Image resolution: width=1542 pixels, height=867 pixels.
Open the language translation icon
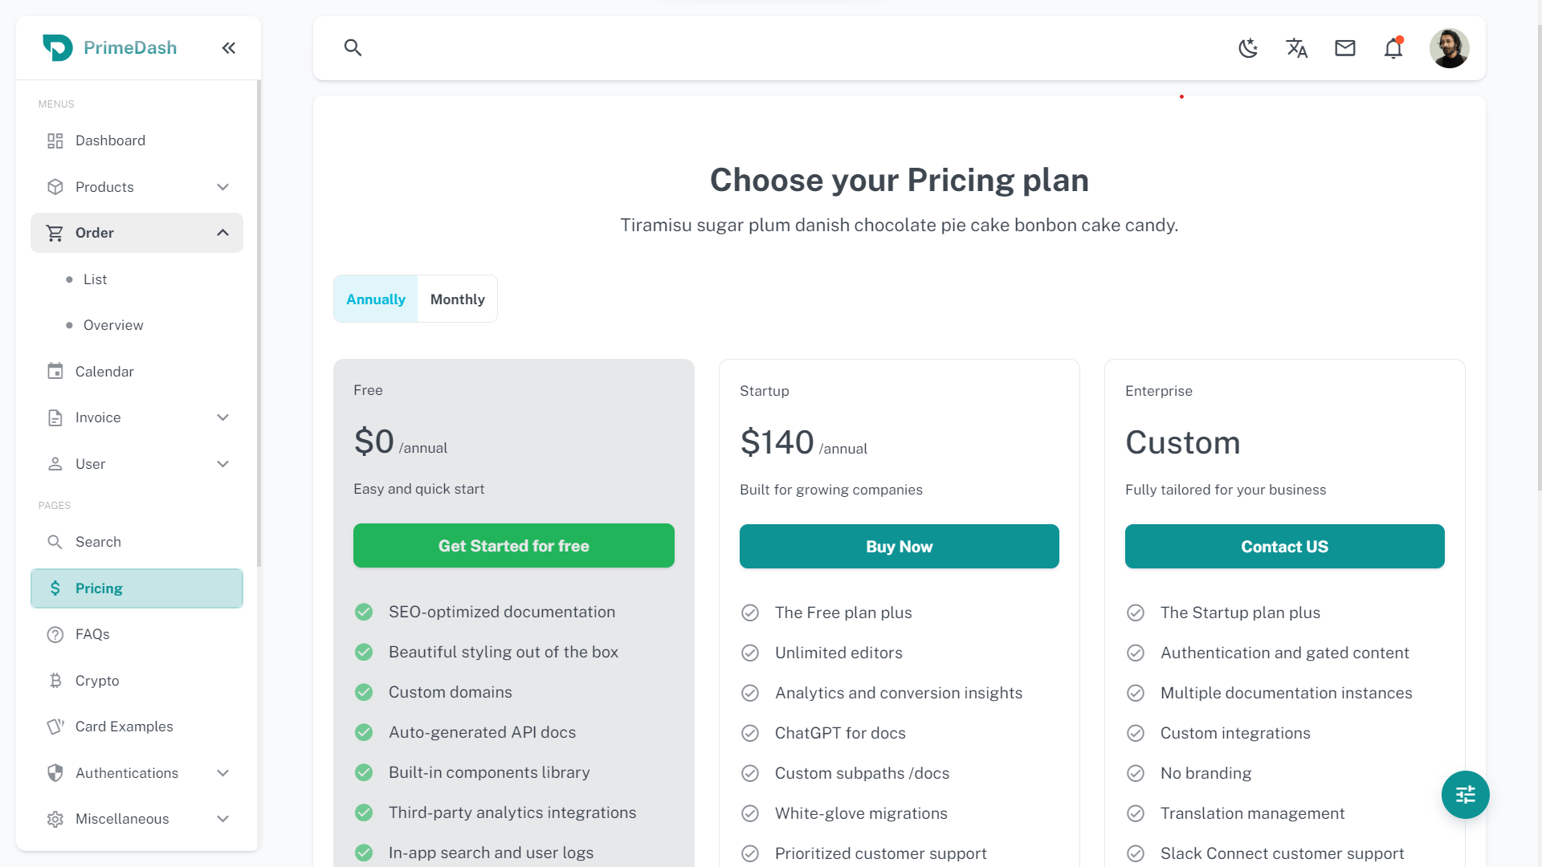[1296, 48]
